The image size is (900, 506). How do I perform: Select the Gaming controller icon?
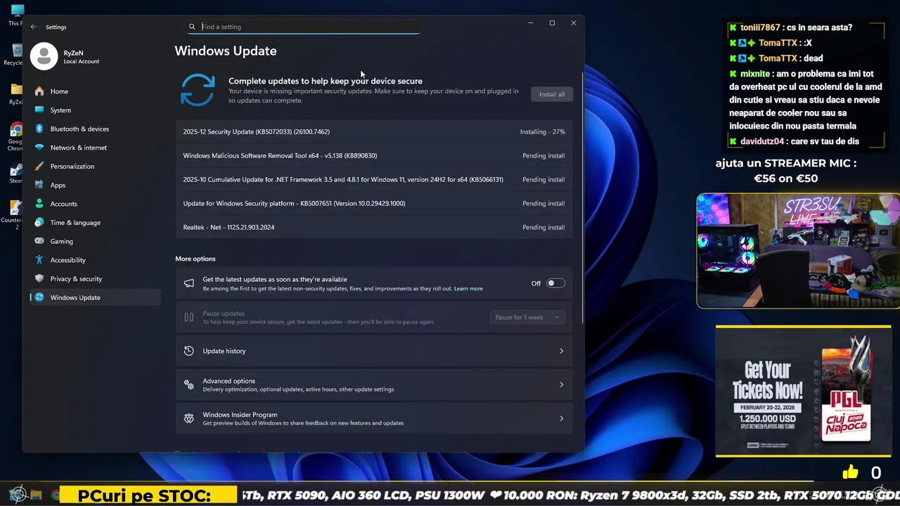[39, 241]
